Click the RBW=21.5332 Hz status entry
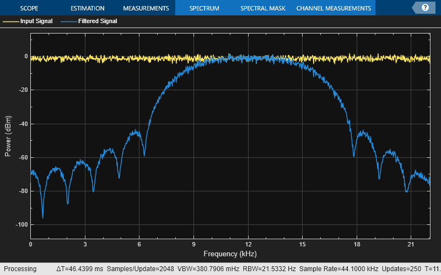Screen dimensions: 441x275 [269, 269]
